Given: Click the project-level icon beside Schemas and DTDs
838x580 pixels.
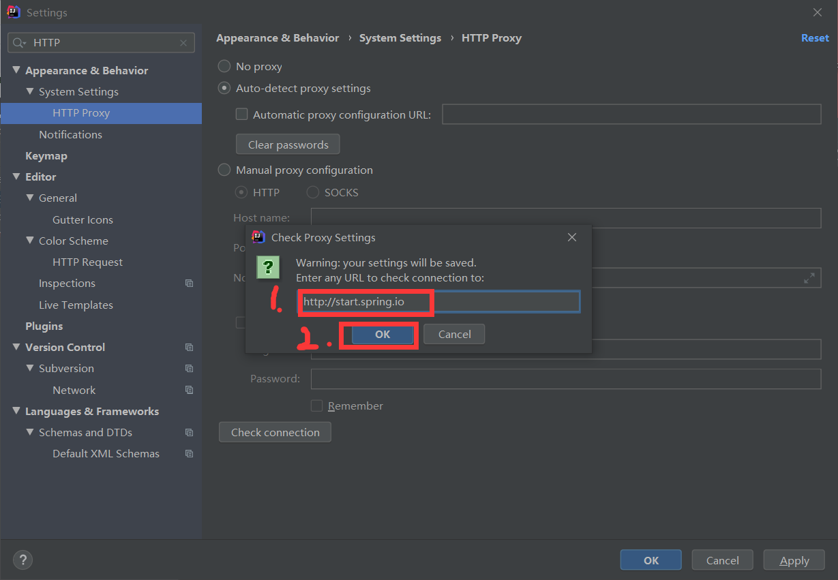Looking at the screenshot, I should 189,433.
